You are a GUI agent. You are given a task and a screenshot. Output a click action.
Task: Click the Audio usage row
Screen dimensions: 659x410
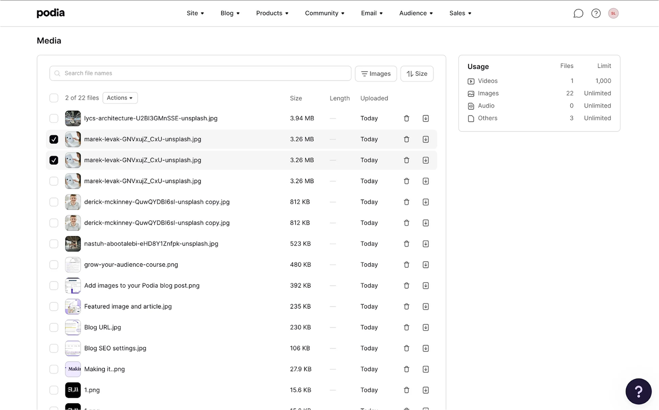point(539,106)
